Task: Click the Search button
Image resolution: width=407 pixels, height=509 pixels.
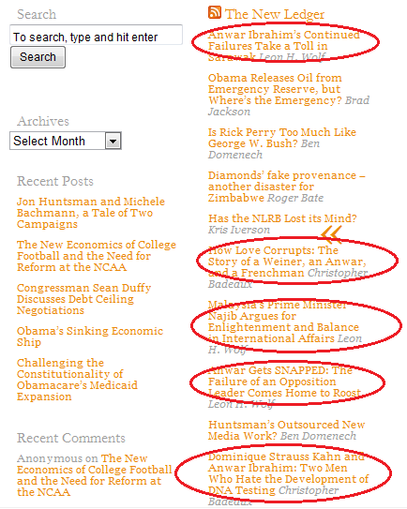Action: (x=38, y=57)
